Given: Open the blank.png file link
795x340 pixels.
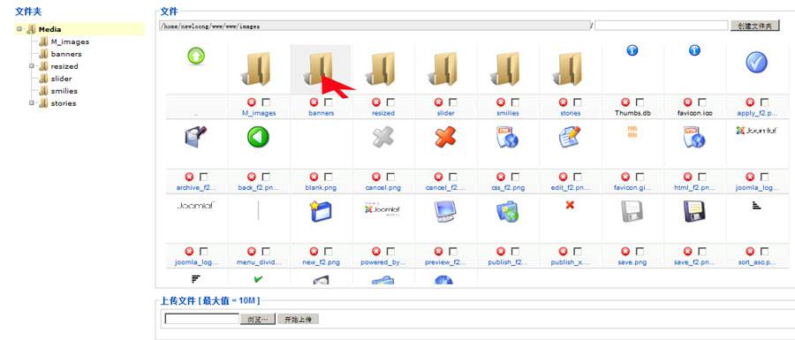Looking at the screenshot, I should (321, 188).
